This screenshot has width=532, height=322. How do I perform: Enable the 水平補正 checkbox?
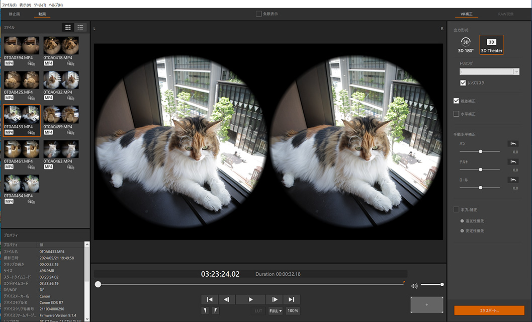[456, 114]
